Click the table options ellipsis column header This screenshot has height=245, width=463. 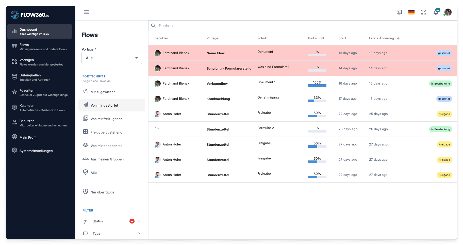coord(421,38)
